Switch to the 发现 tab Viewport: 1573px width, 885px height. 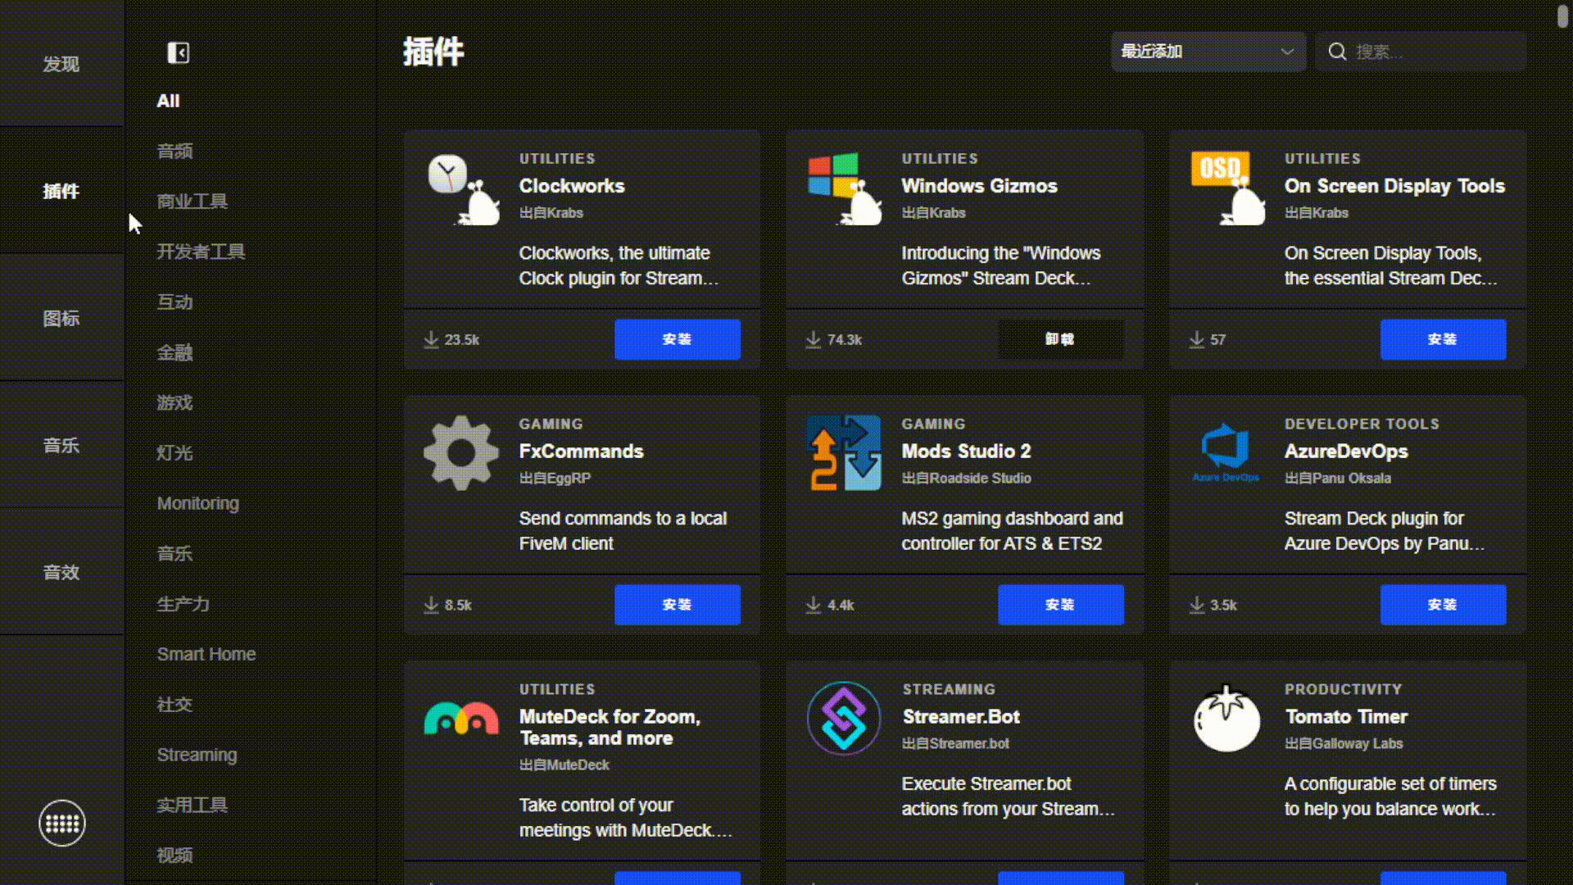61,64
